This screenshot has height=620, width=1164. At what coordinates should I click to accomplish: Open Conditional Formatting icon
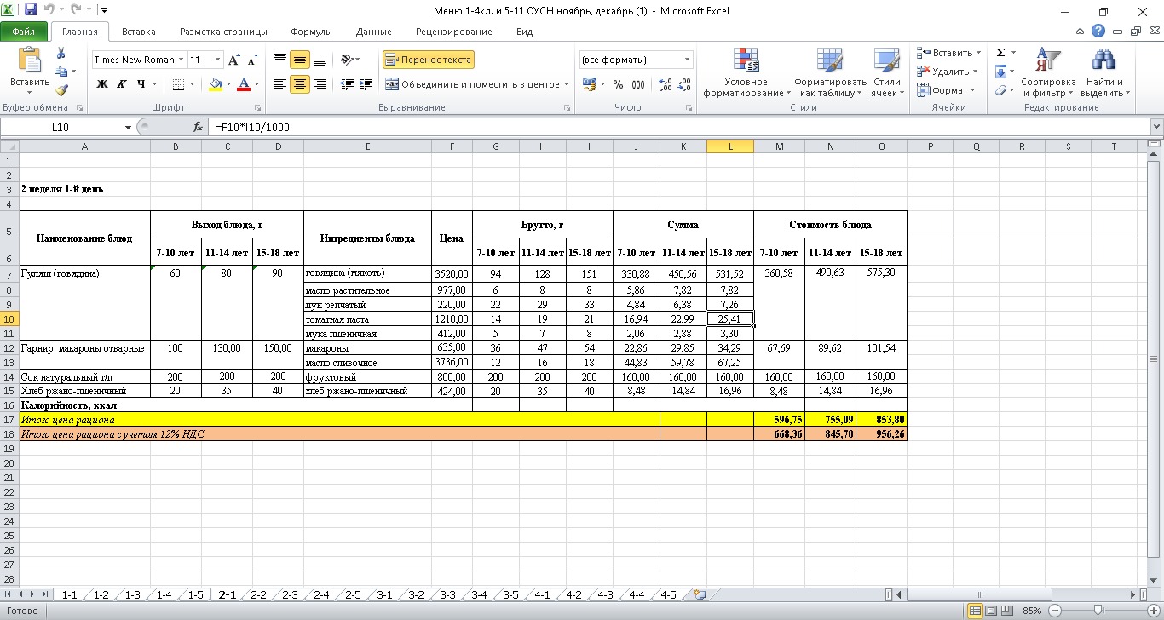click(746, 61)
